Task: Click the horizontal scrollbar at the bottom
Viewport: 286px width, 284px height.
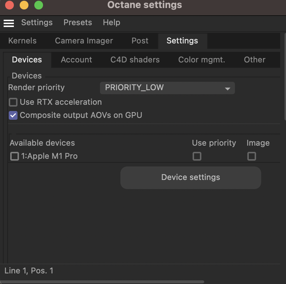Action: click(x=102, y=282)
